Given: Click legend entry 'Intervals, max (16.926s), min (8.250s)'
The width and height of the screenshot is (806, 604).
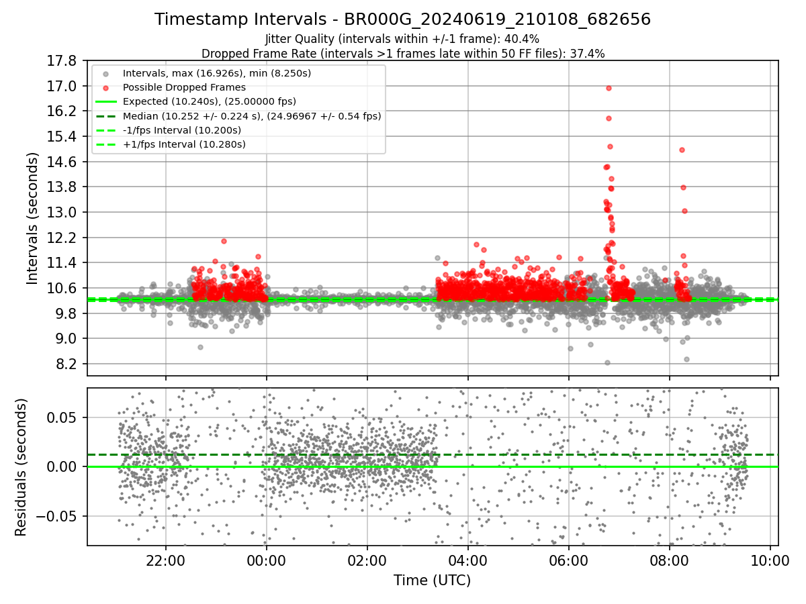Looking at the screenshot, I should [x=217, y=72].
